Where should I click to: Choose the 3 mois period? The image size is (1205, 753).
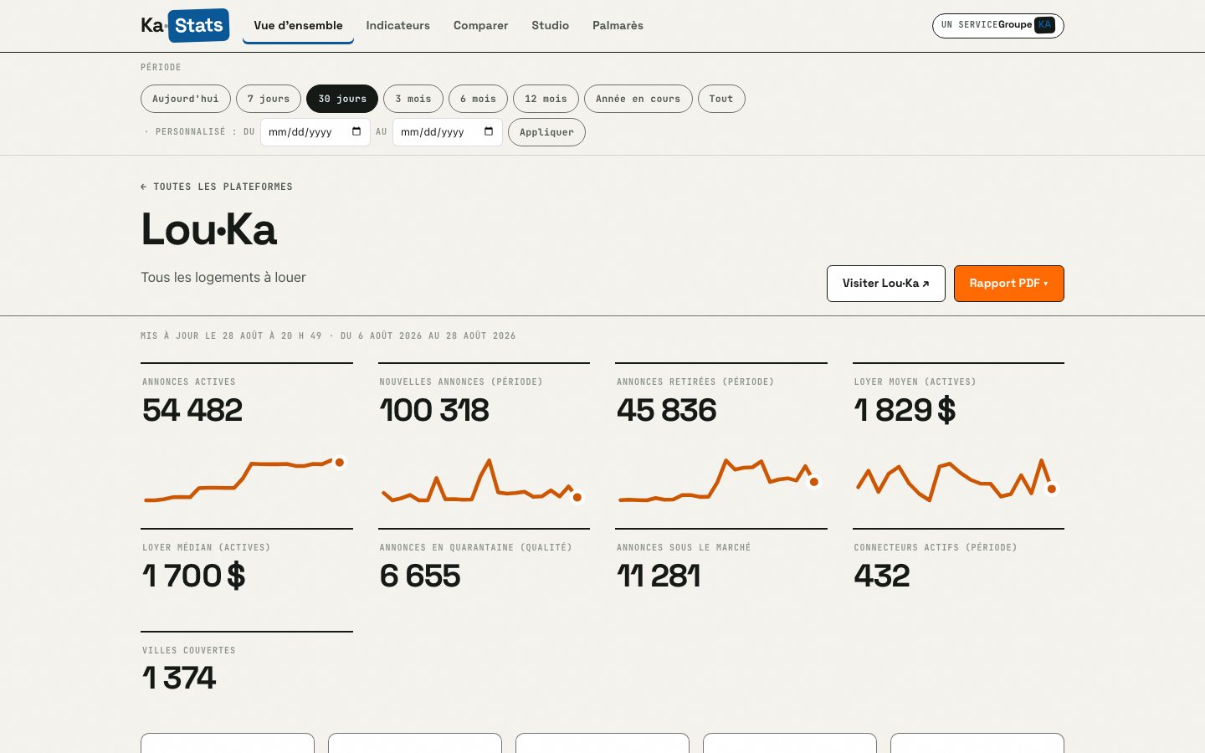[413, 99]
